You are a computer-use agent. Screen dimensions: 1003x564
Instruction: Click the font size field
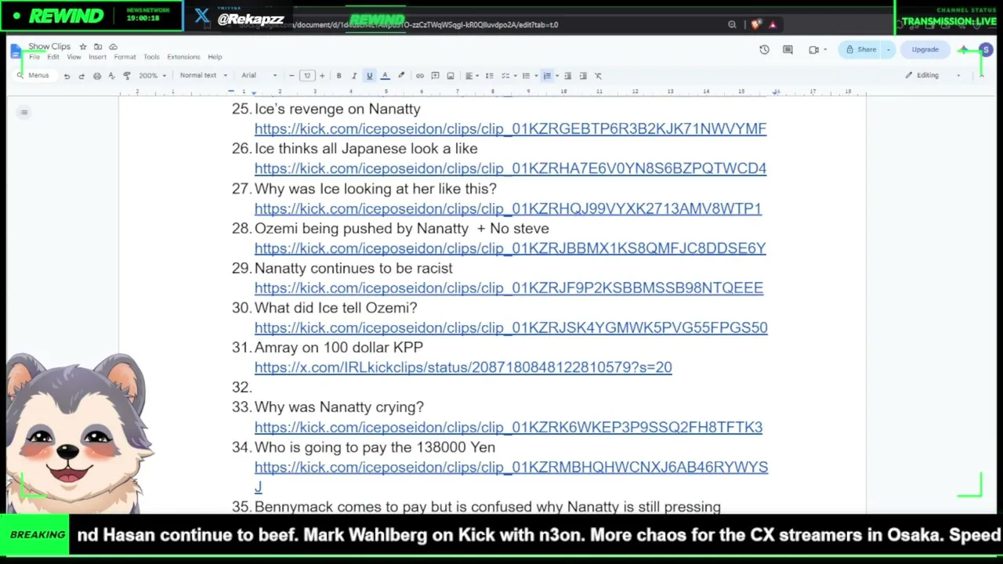click(x=306, y=76)
